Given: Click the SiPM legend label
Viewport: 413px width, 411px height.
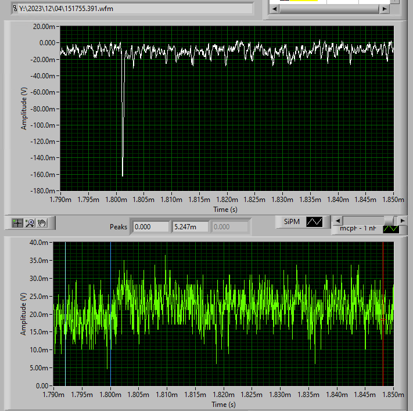Looking at the screenshot, I should tap(290, 222).
